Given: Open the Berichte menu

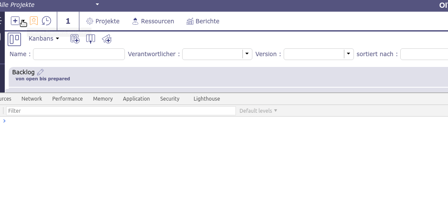Looking at the screenshot, I should [203, 21].
